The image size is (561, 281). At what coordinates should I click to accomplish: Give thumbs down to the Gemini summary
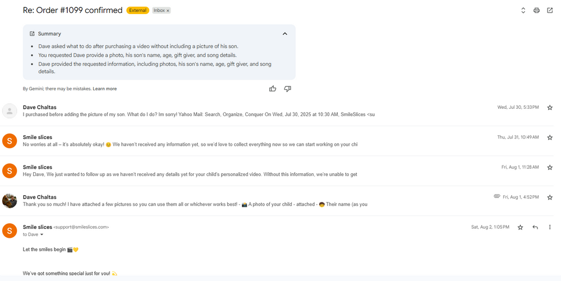[288, 89]
